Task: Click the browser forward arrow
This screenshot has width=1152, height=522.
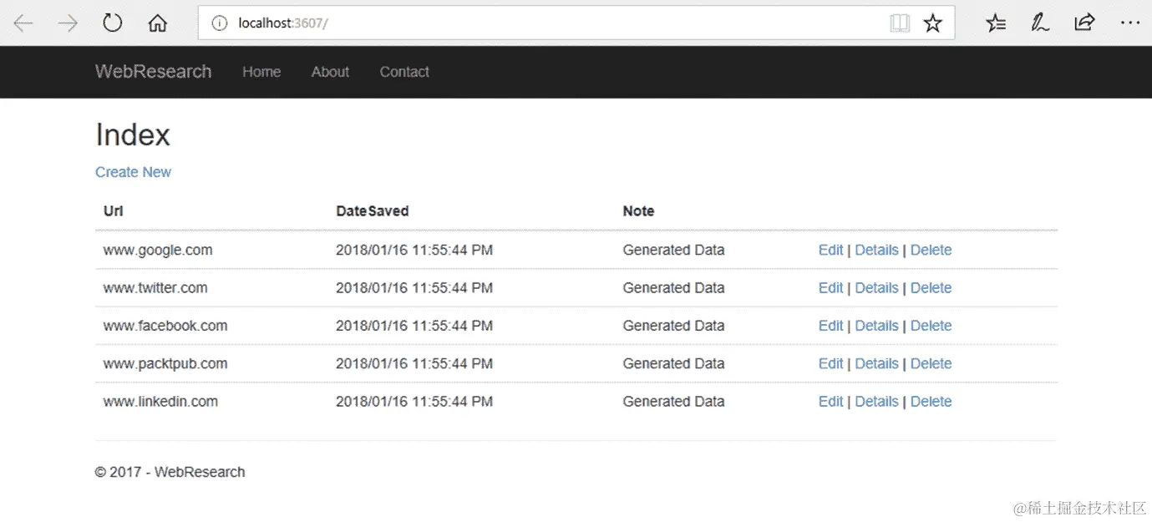Action: [x=68, y=23]
